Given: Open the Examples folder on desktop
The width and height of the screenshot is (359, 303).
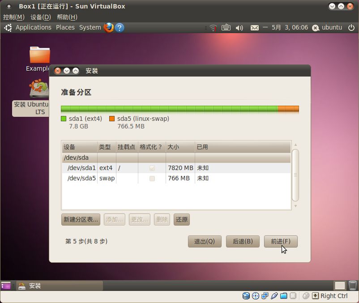Looking at the screenshot, I should [x=39, y=55].
